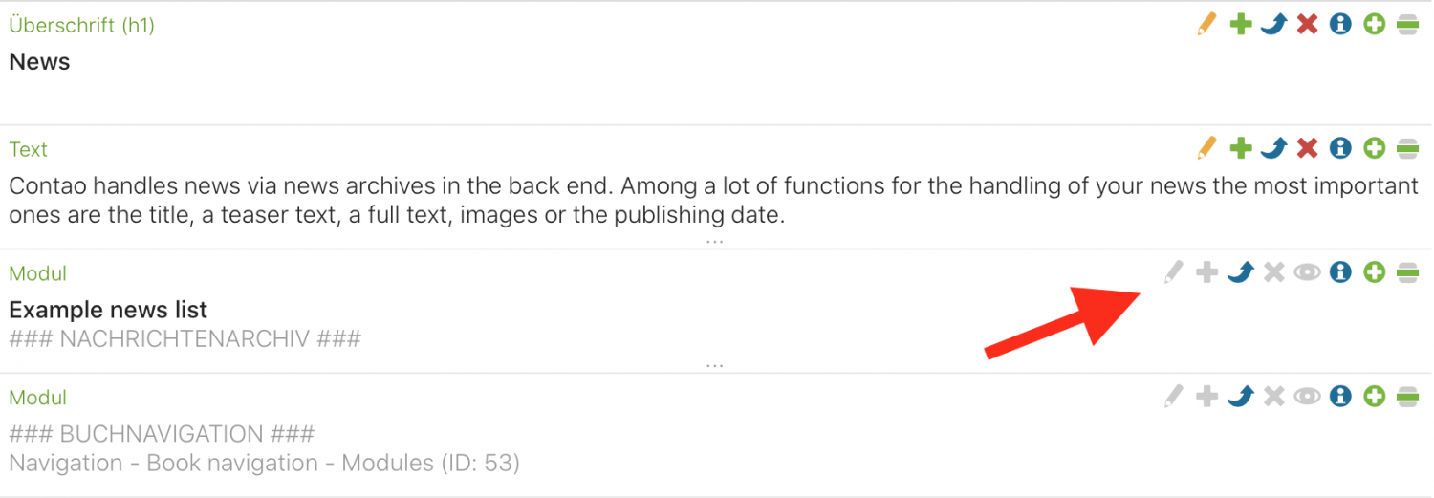1434x498 pixels.
Task: Duplicate the Überschrift (h1) News element
Action: [x=1241, y=24]
